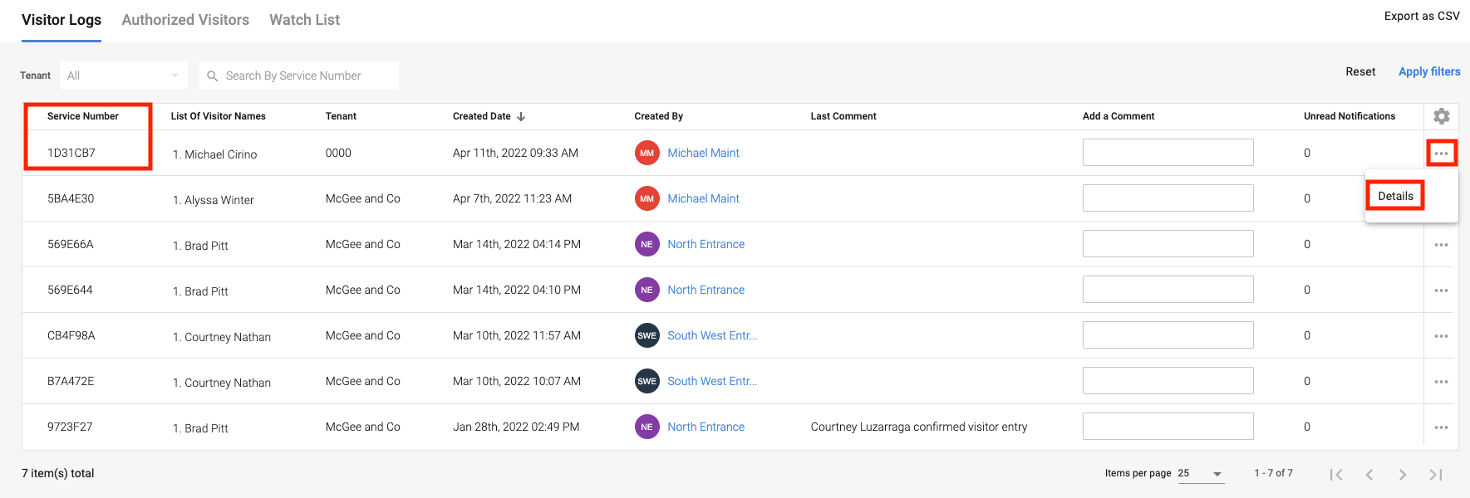Click Reset filters button
Viewport: 1470px width, 498px height.
[1360, 72]
